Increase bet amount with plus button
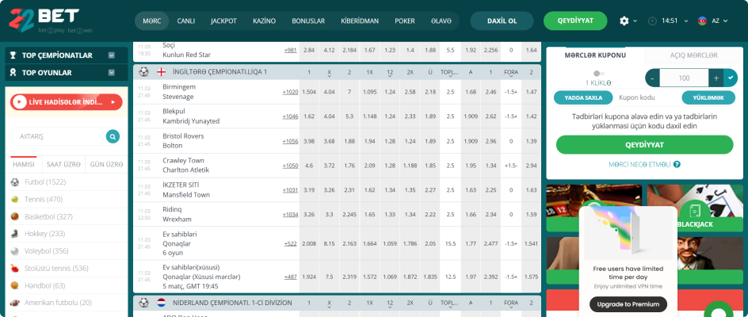Screen dimensions: 748x317 (x=716, y=78)
